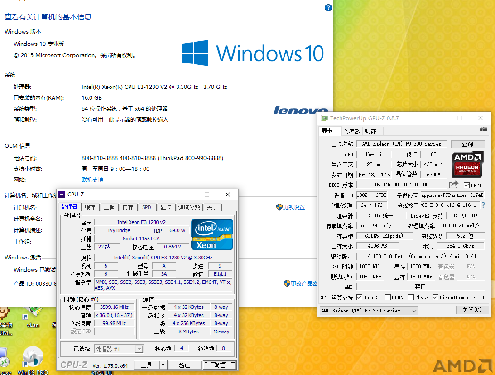Open the AMD Radeon R9 390 Series card dropdown
Image resolution: width=495 pixels, height=375 pixels.
coord(369,311)
